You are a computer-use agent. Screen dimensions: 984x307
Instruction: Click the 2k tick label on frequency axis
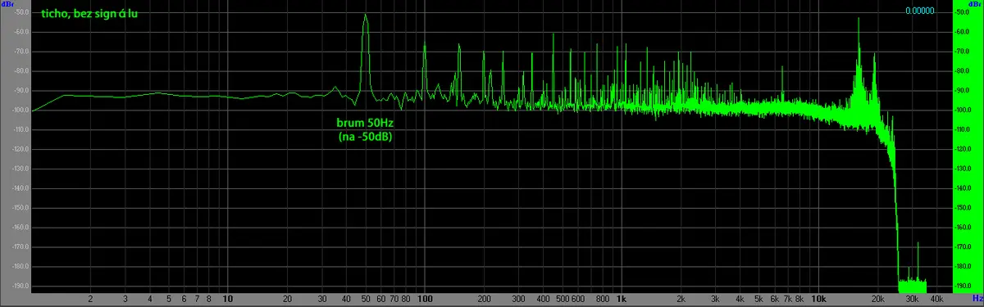click(x=681, y=299)
